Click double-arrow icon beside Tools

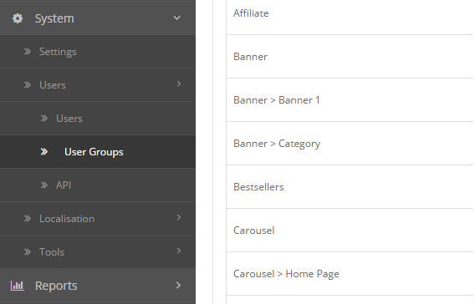coord(28,251)
